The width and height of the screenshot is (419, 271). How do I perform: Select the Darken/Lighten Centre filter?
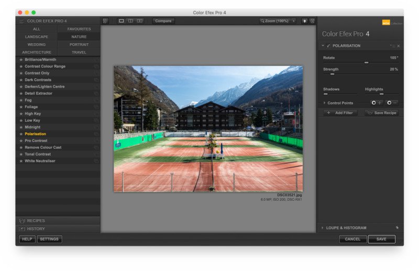[58, 86]
